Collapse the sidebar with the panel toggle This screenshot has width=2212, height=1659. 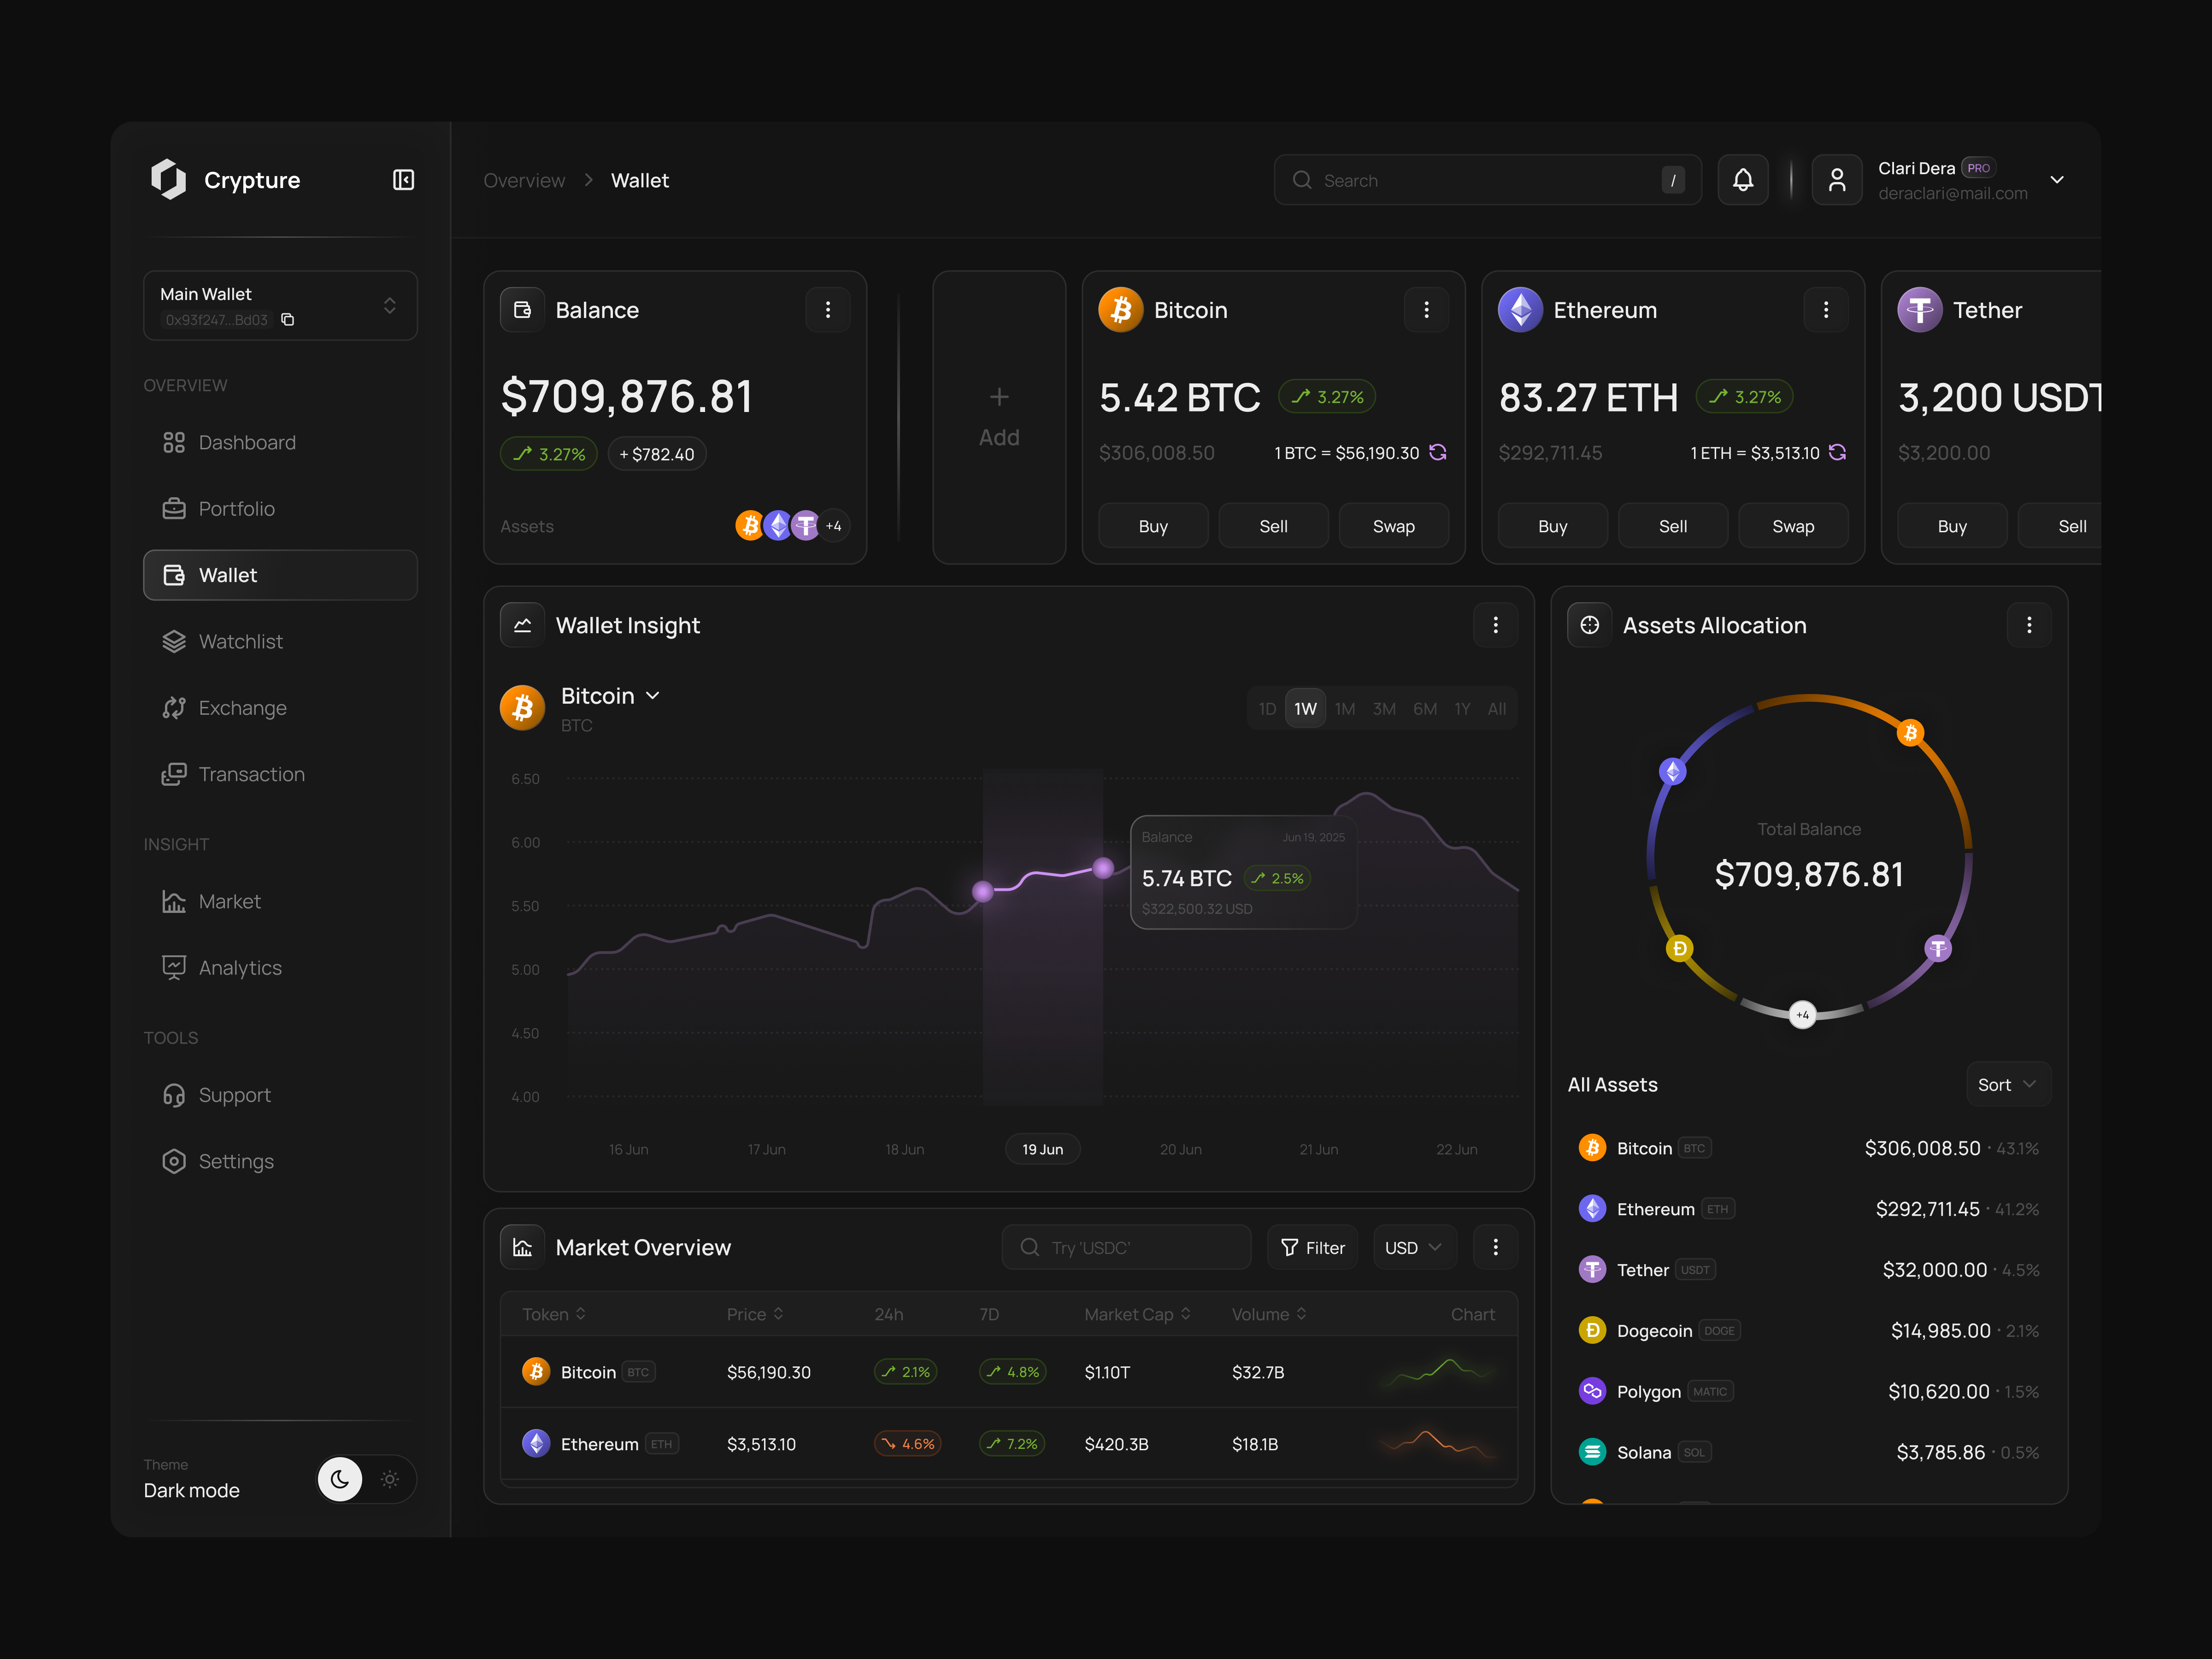(404, 180)
